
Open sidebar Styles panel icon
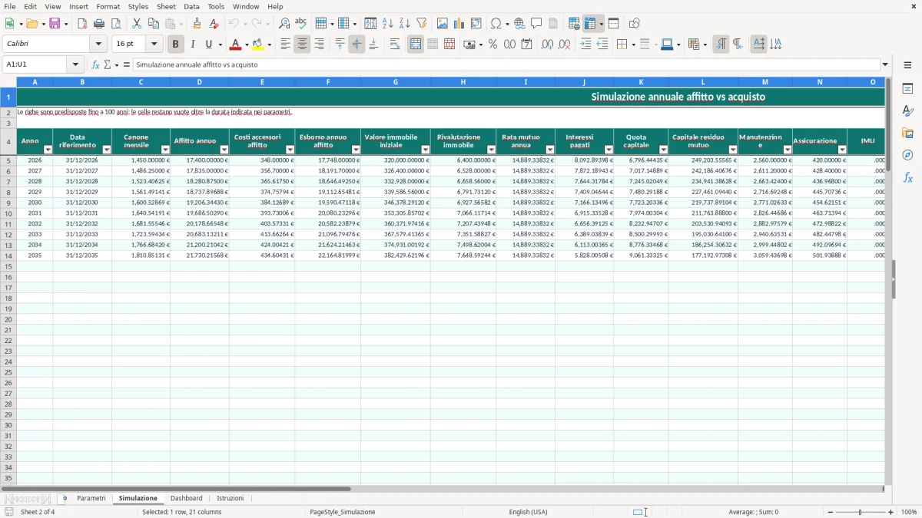[907, 111]
